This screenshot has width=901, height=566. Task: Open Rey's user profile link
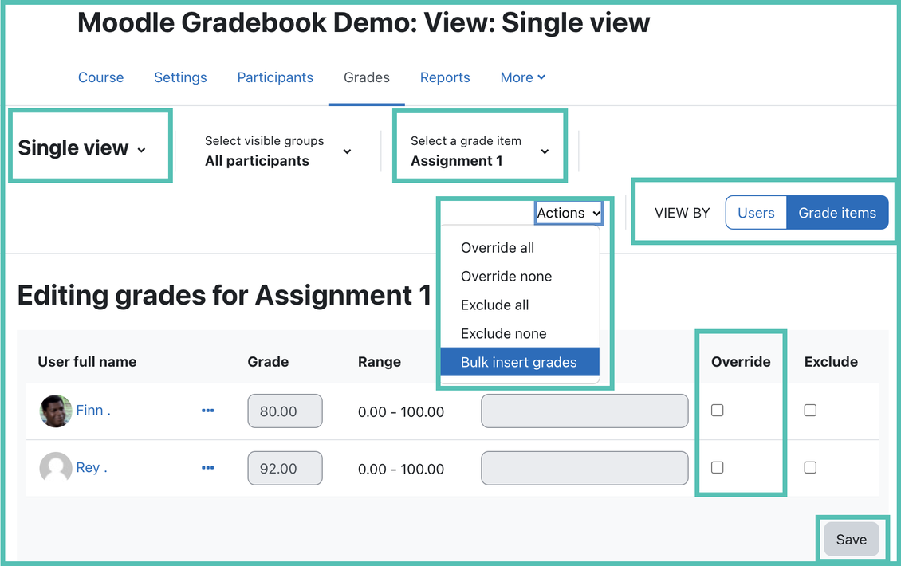pyautogui.click(x=92, y=468)
